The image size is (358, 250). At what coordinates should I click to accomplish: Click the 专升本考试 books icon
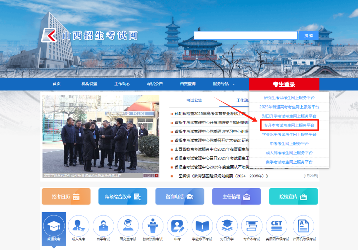252,225
